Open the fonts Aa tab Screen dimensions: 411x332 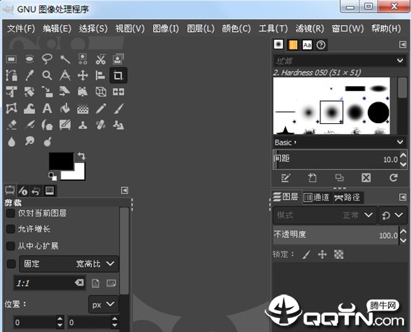coord(307,45)
